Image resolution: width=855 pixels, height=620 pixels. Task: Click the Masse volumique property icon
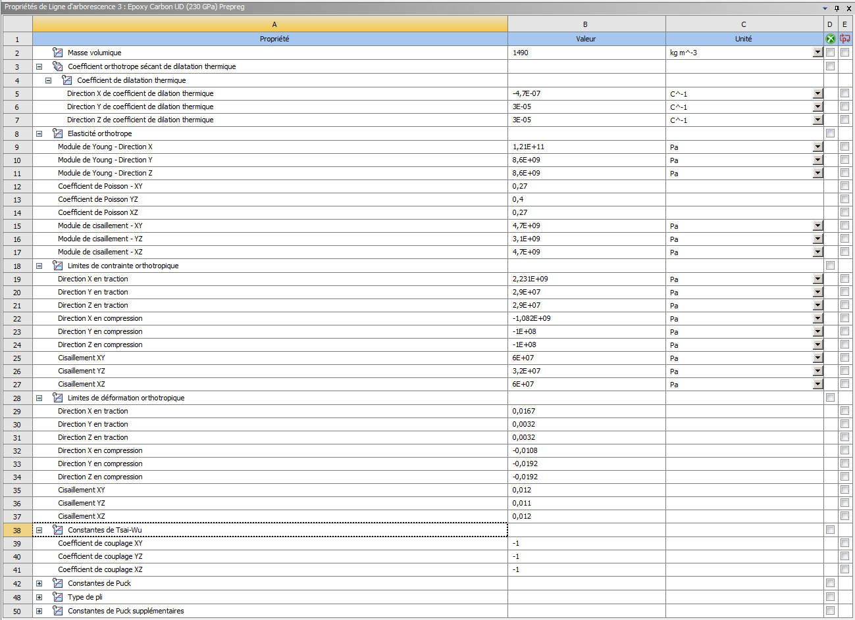pos(58,53)
